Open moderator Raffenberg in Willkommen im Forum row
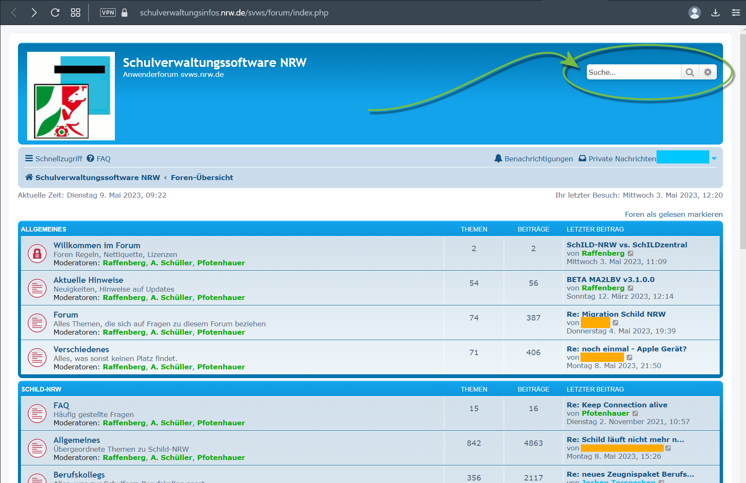 point(124,263)
